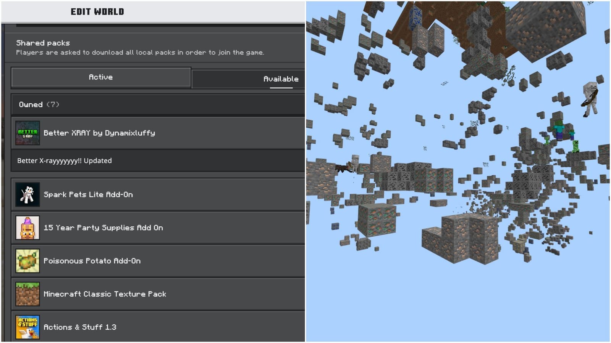
Task: Open the Better XRAY by Dynamixluffy thumbnail
Action: coord(27,133)
